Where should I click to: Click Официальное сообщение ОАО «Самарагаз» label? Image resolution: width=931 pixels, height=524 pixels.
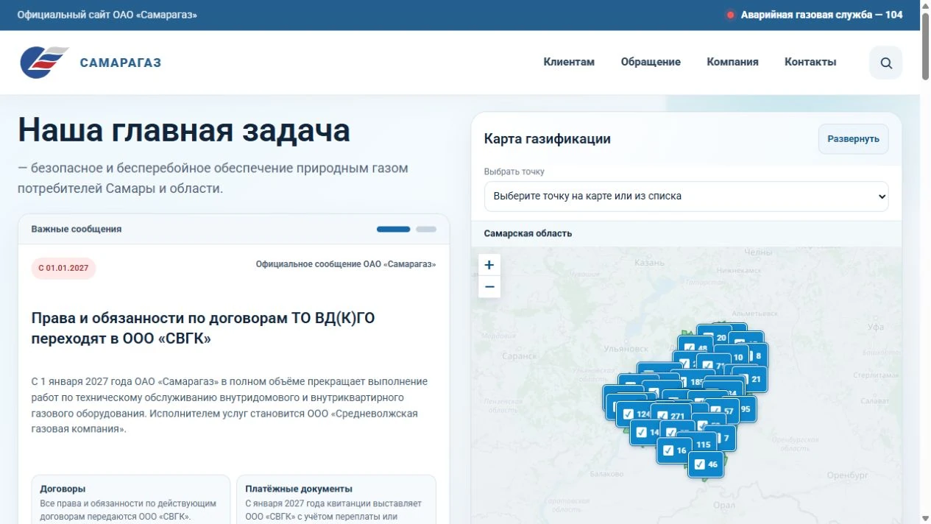pyautogui.click(x=346, y=263)
